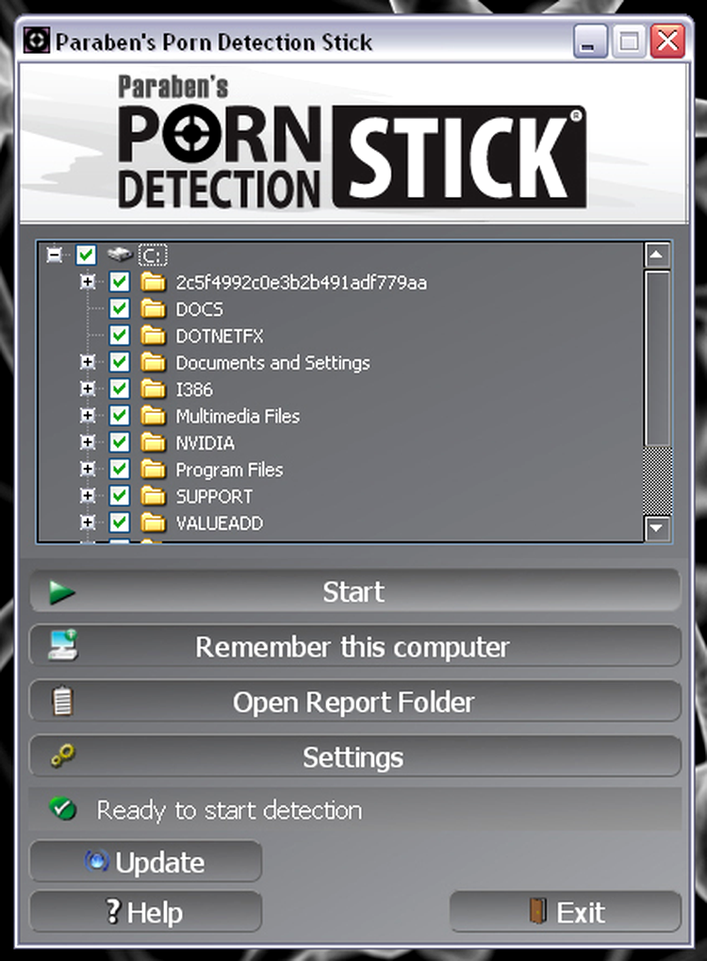
Task: Minimize the Porn Detection Stick window
Action: (x=589, y=41)
